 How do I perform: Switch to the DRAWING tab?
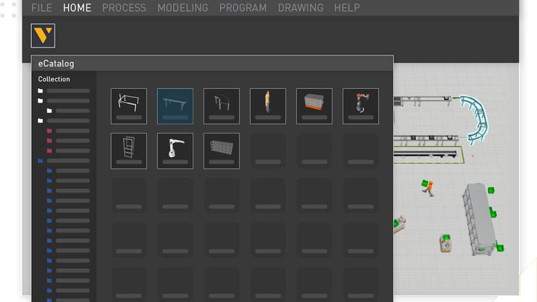300,8
